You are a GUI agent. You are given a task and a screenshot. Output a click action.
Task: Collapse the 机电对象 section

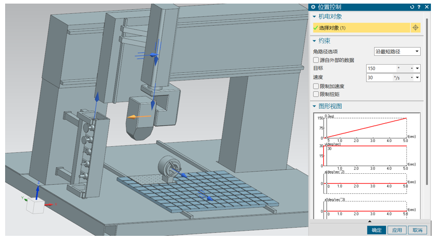pos(315,16)
